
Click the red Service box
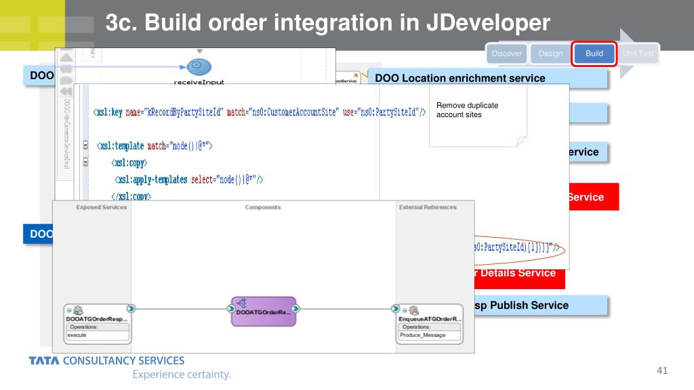(594, 197)
